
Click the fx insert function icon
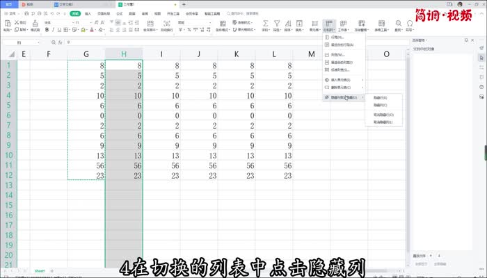point(61,42)
